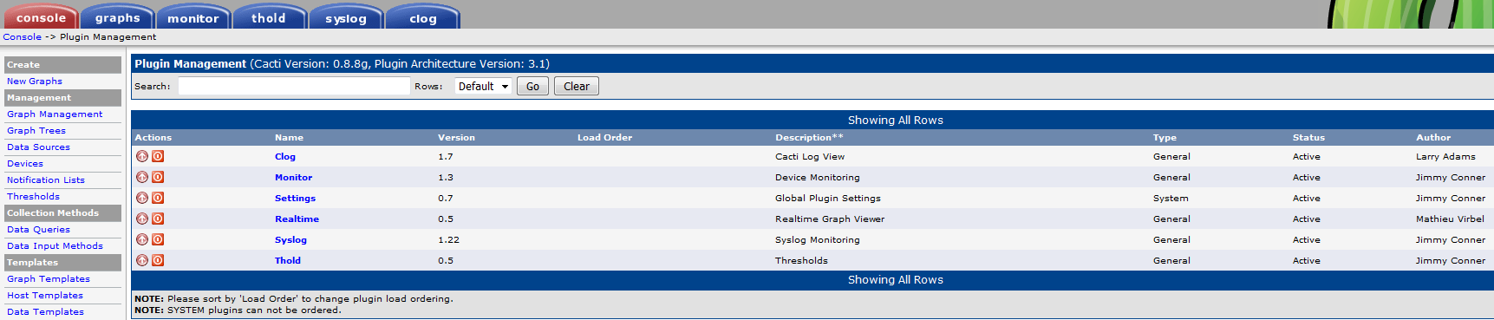Open Graph Management in sidebar
This screenshot has width=1494, height=320.
point(55,114)
